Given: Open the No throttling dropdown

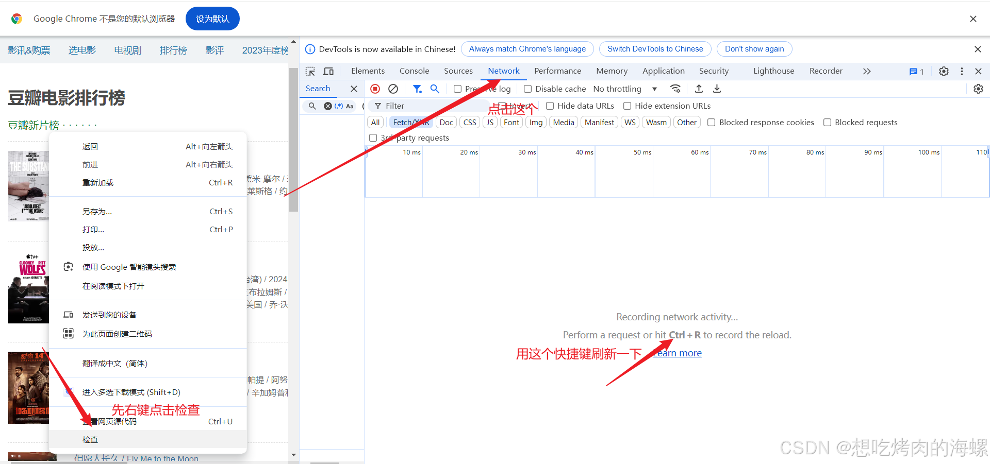Looking at the screenshot, I should point(625,89).
